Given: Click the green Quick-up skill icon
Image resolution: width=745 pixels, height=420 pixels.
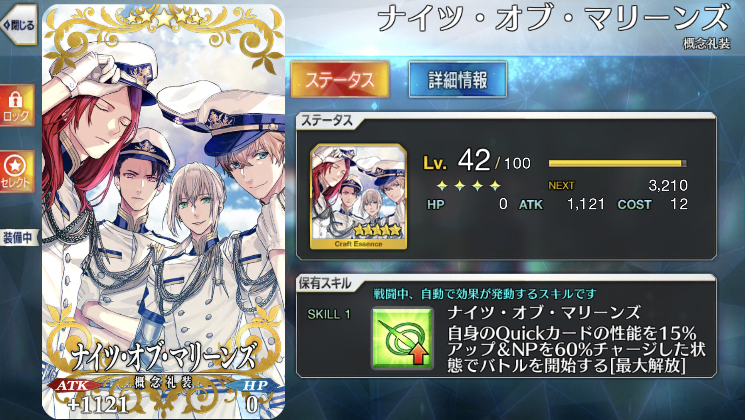Looking at the screenshot, I should point(402,338).
